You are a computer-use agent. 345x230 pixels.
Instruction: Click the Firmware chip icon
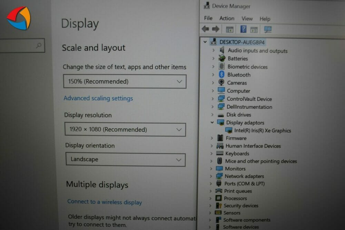[220, 138]
